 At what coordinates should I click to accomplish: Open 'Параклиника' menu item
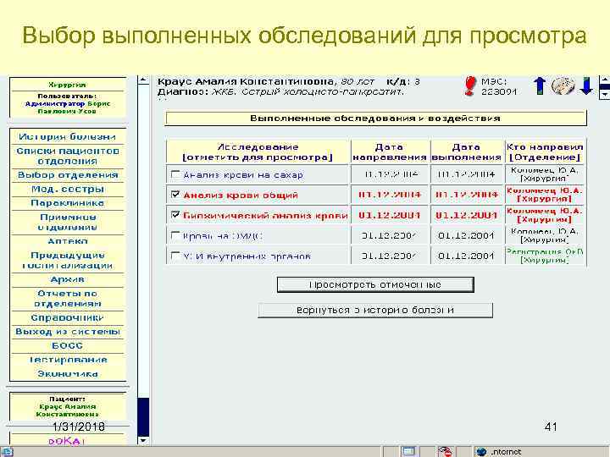pos(68,203)
